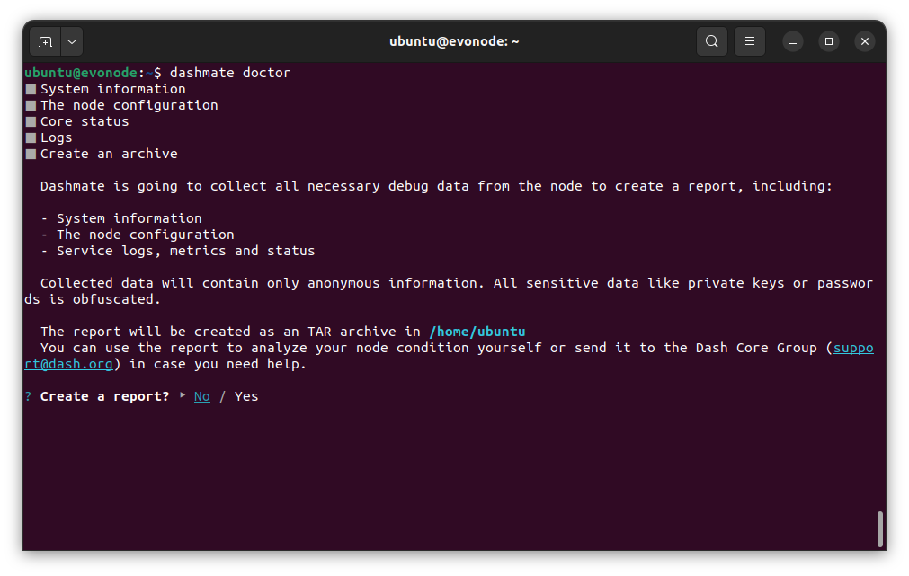Click the square beside System information
909x576 pixels.
[31, 89]
